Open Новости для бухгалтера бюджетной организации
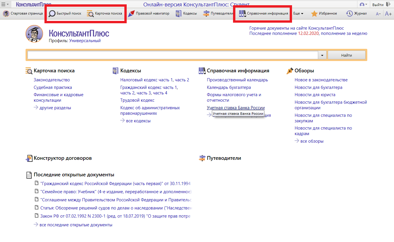The height and width of the screenshot is (242, 394). tap(331, 105)
